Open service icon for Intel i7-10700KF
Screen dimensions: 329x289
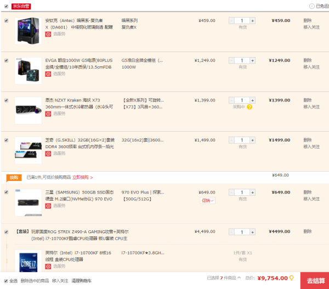tap(48, 267)
